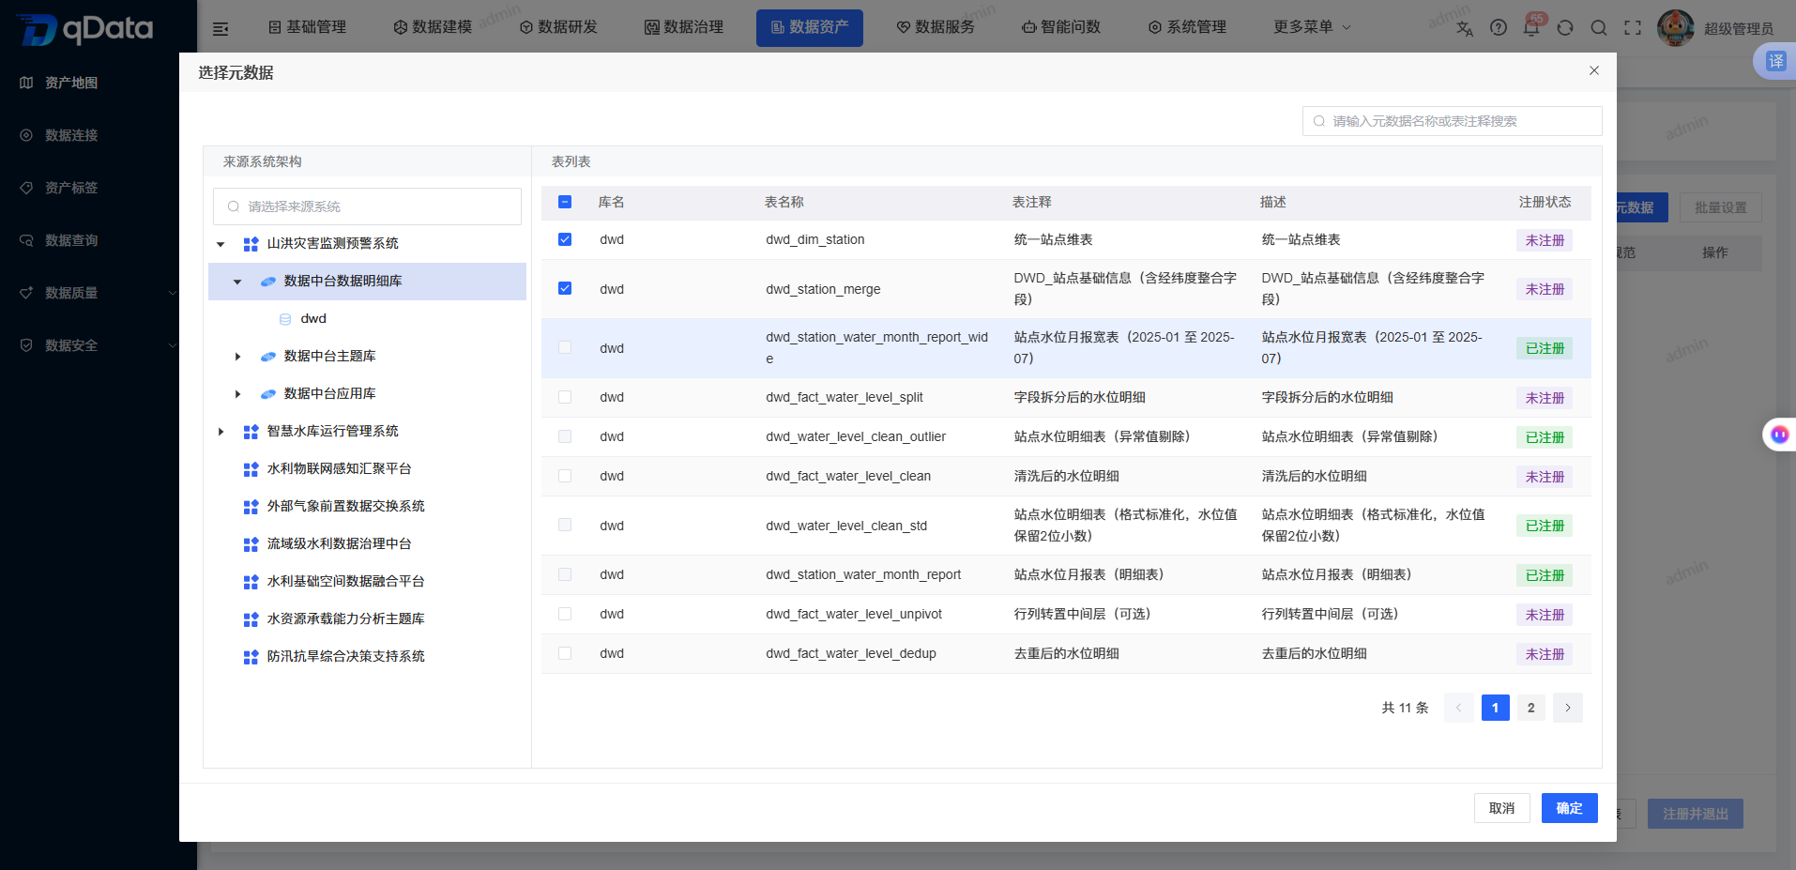This screenshot has width=1796, height=870.
Task: Open the purple assistant floating bubble
Action: tap(1779, 435)
